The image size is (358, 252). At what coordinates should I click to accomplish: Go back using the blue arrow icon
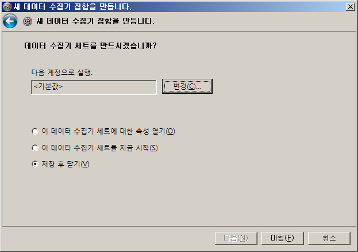(10, 21)
